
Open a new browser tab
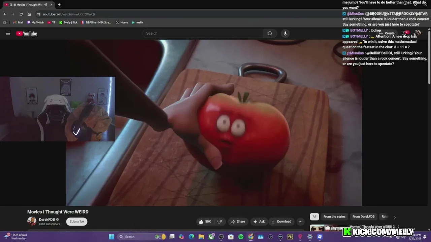coord(59,5)
